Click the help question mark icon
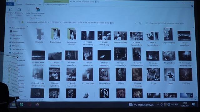Viewport: 200px width, 112px height. coord(192,6)
